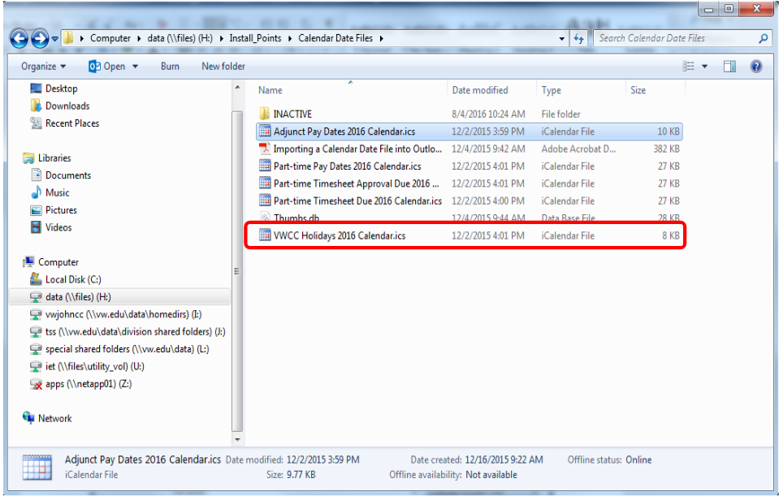Open address bar previous locations dropdown
The width and height of the screenshot is (779, 496).
[561, 38]
